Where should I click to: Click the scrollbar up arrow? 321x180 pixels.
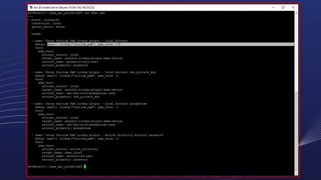[x=296, y=13]
